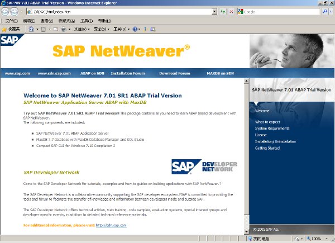
Task: Click the MaxDB 7.7 database list item
Action: tap(90, 139)
